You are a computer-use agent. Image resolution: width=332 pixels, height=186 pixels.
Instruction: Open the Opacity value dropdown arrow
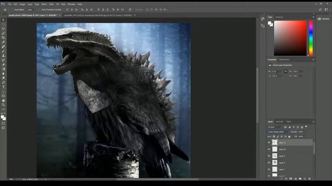pyautogui.click(x=306, y=132)
